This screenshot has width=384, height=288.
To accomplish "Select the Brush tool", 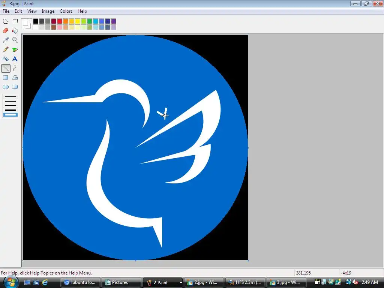I will click(15, 49).
